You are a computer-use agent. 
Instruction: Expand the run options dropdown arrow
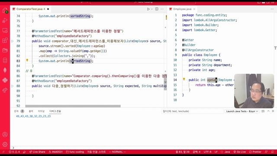click(152, 9)
